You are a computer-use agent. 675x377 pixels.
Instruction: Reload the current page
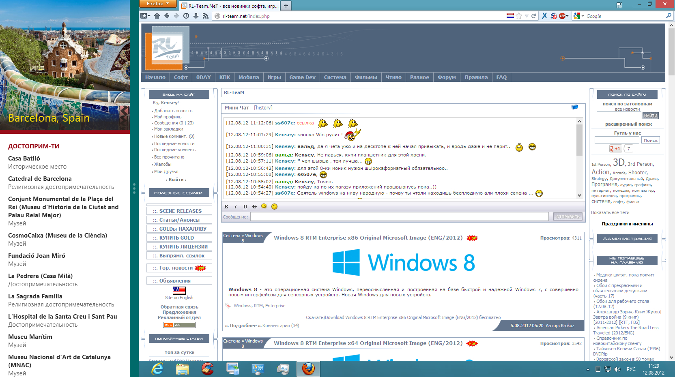click(533, 16)
